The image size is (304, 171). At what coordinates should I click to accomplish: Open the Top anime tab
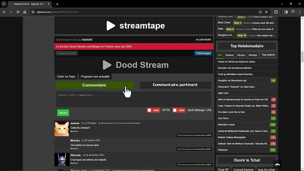[268, 55]
